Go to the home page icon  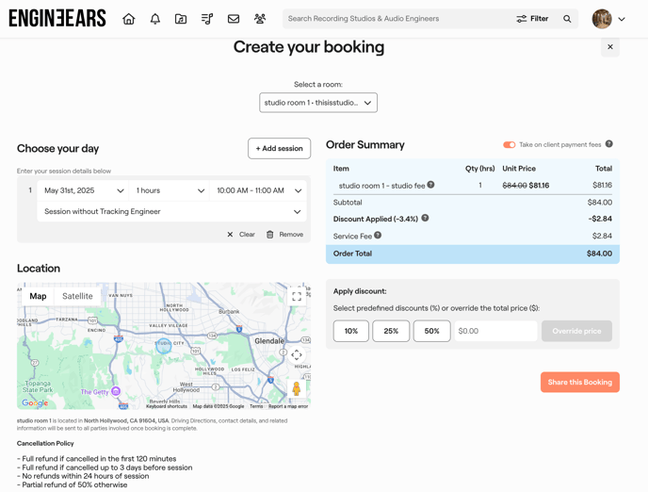click(129, 19)
